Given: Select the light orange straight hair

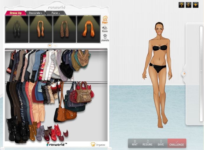Looking at the screenshot, I should coord(41,29).
